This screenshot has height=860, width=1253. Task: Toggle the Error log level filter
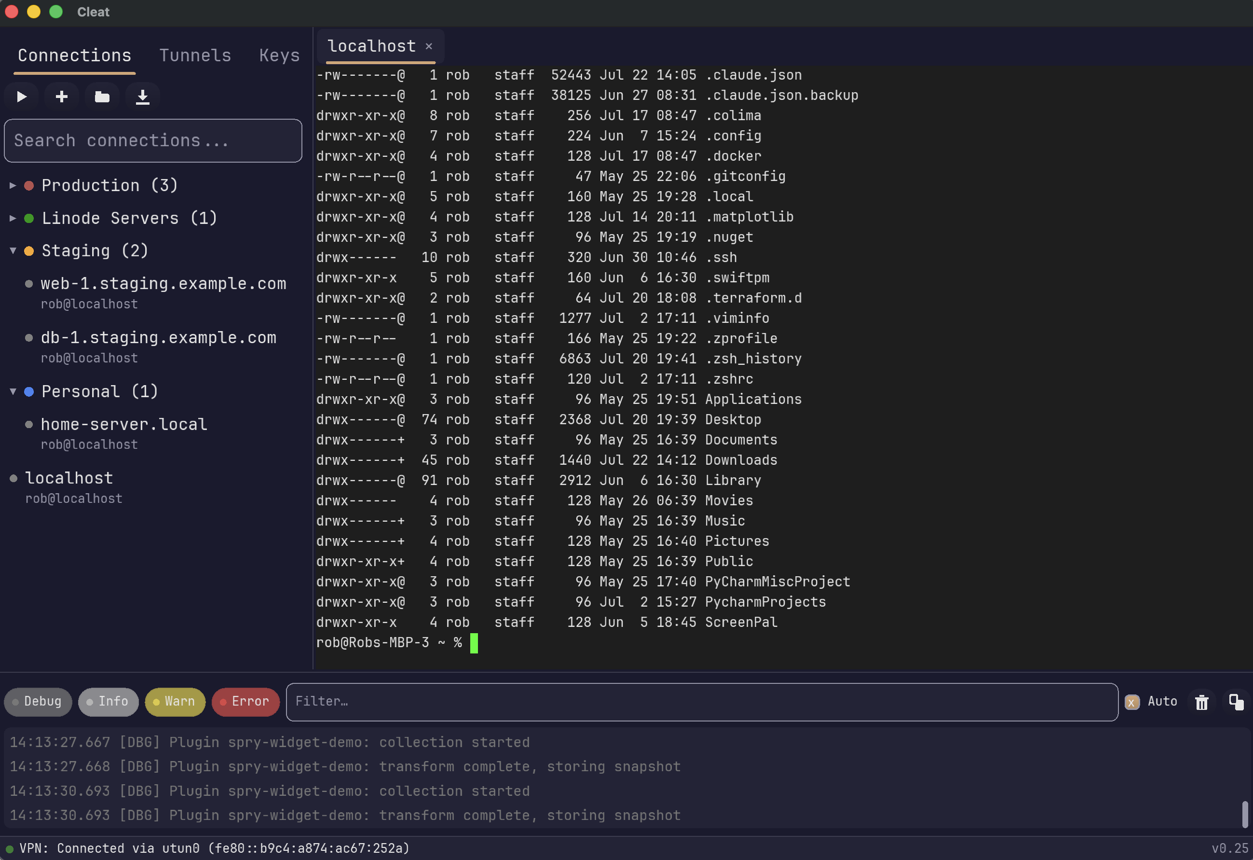245,701
